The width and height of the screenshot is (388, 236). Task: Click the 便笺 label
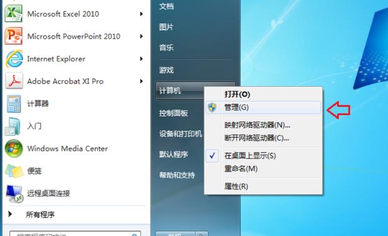(x=34, y=171)
